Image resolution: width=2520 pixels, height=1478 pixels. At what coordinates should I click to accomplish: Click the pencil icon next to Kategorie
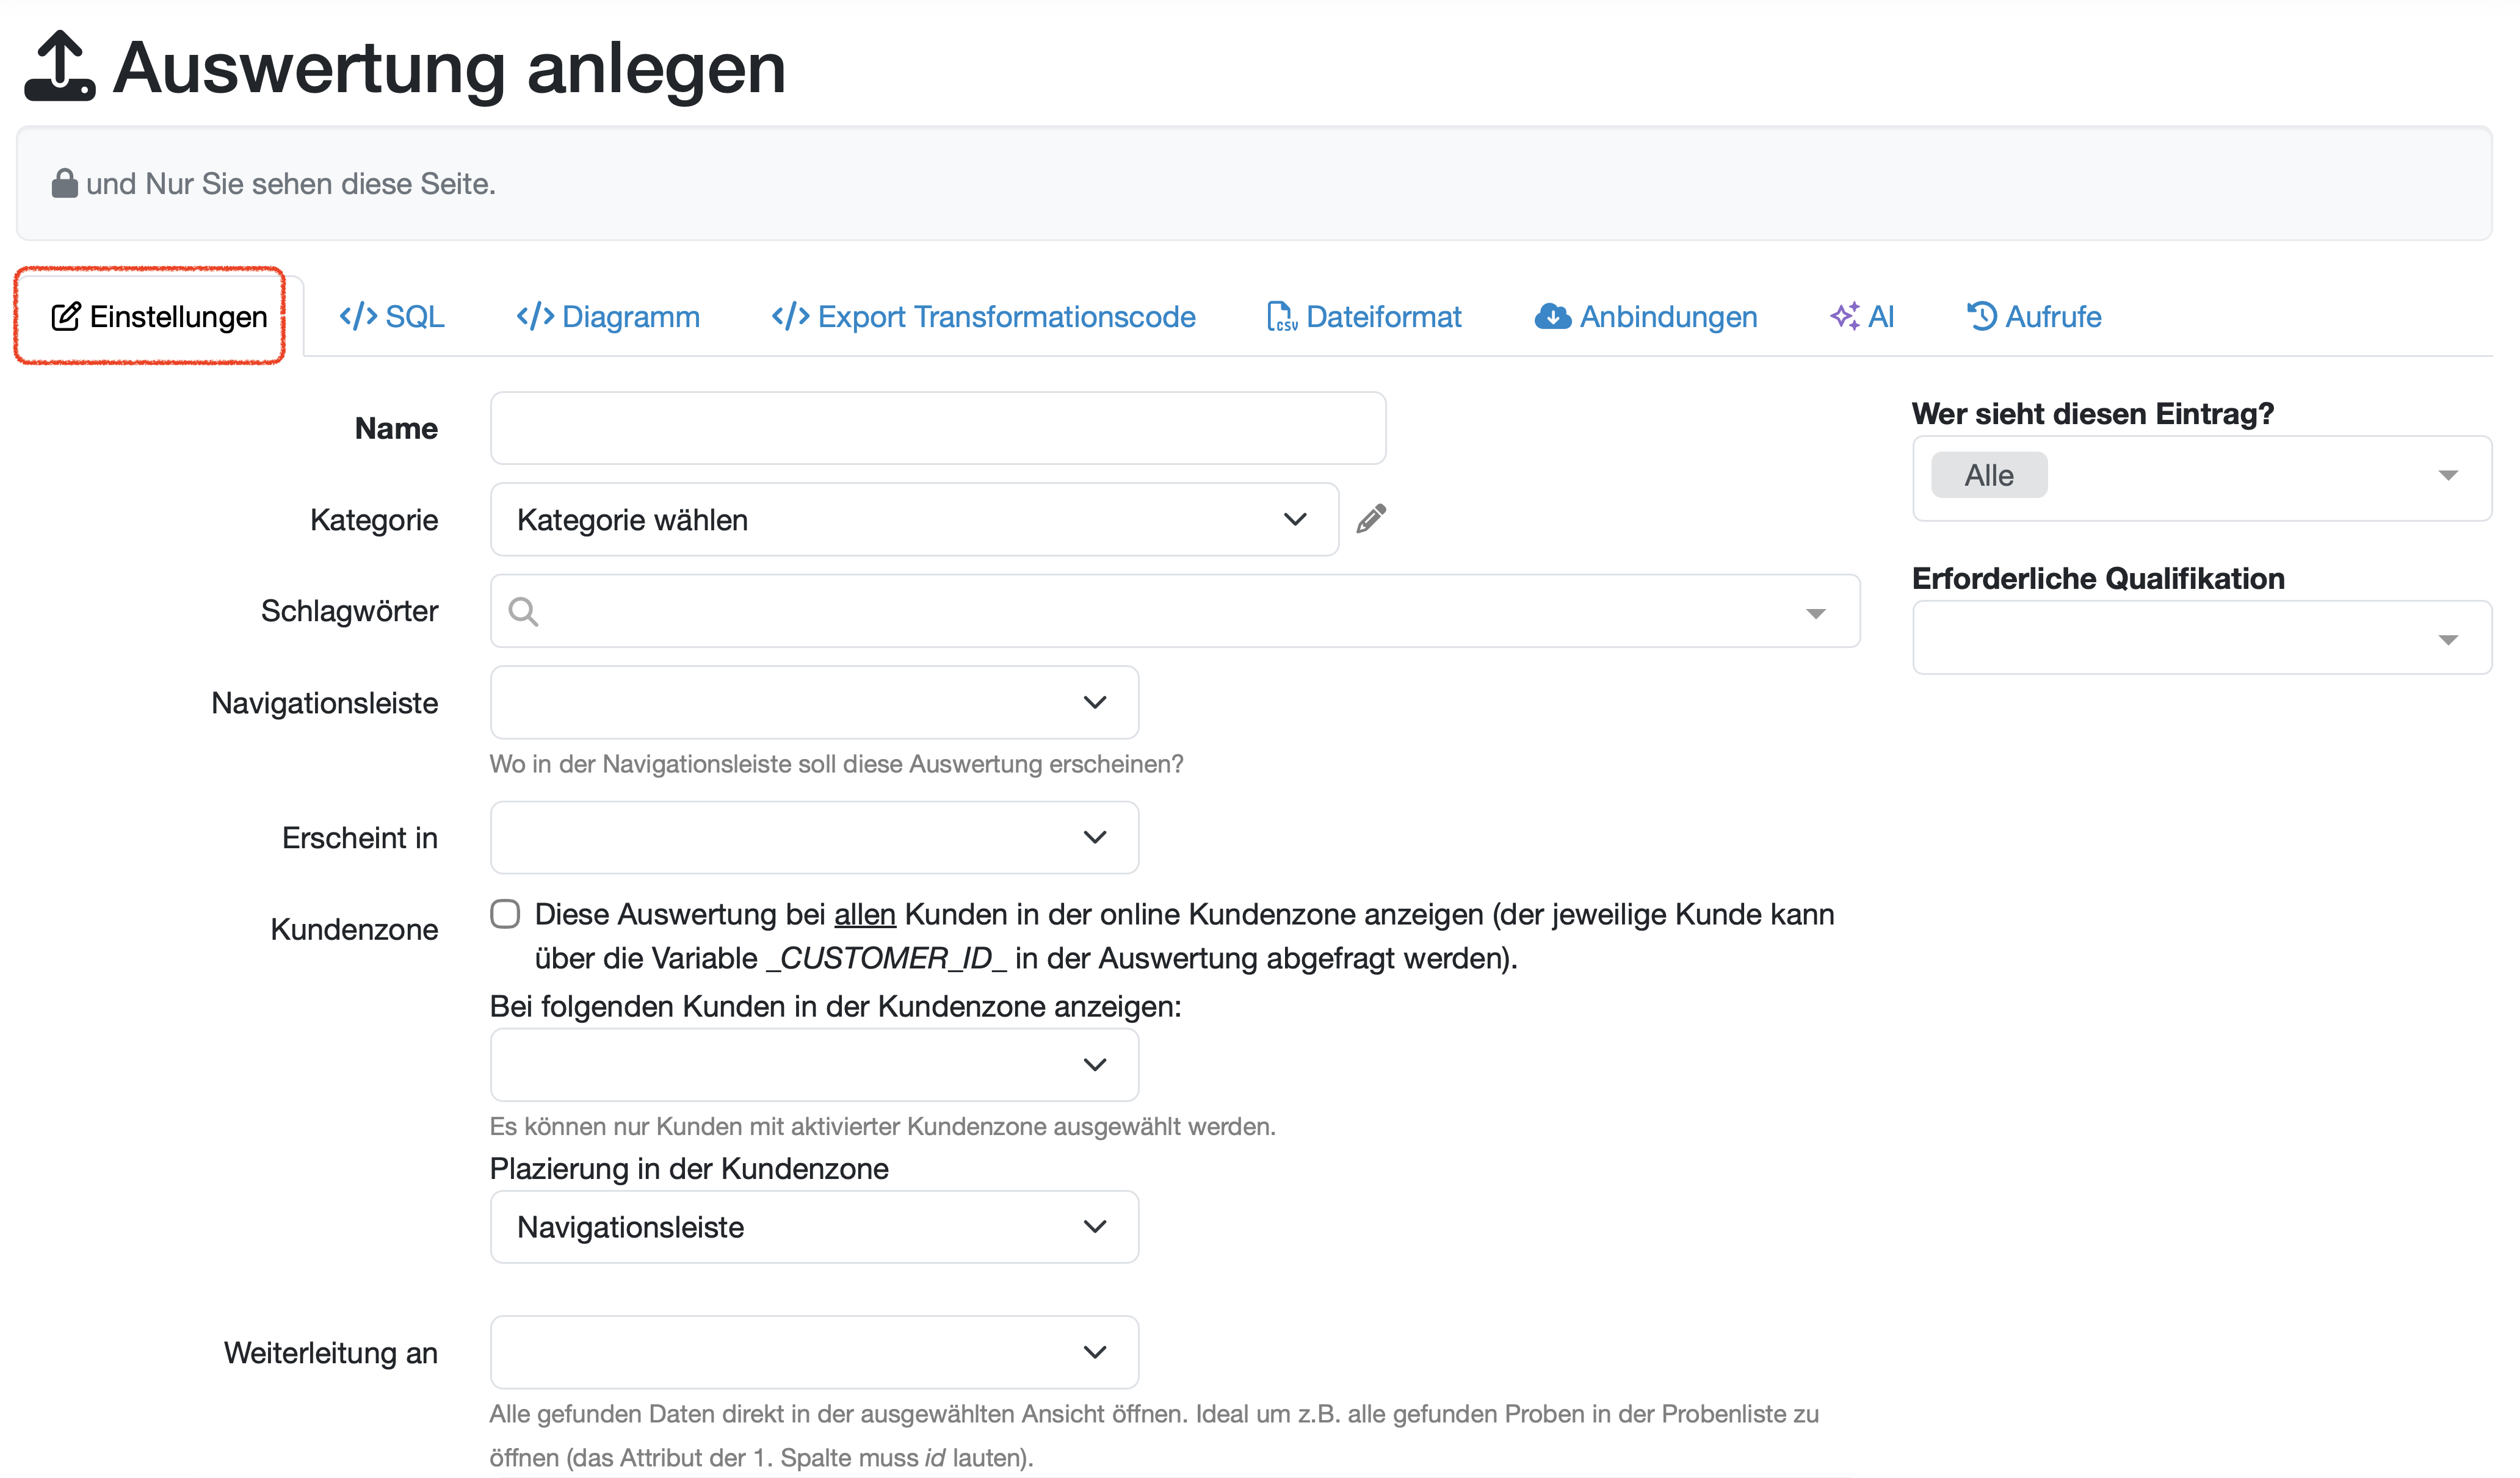(x=1371, y=519)
